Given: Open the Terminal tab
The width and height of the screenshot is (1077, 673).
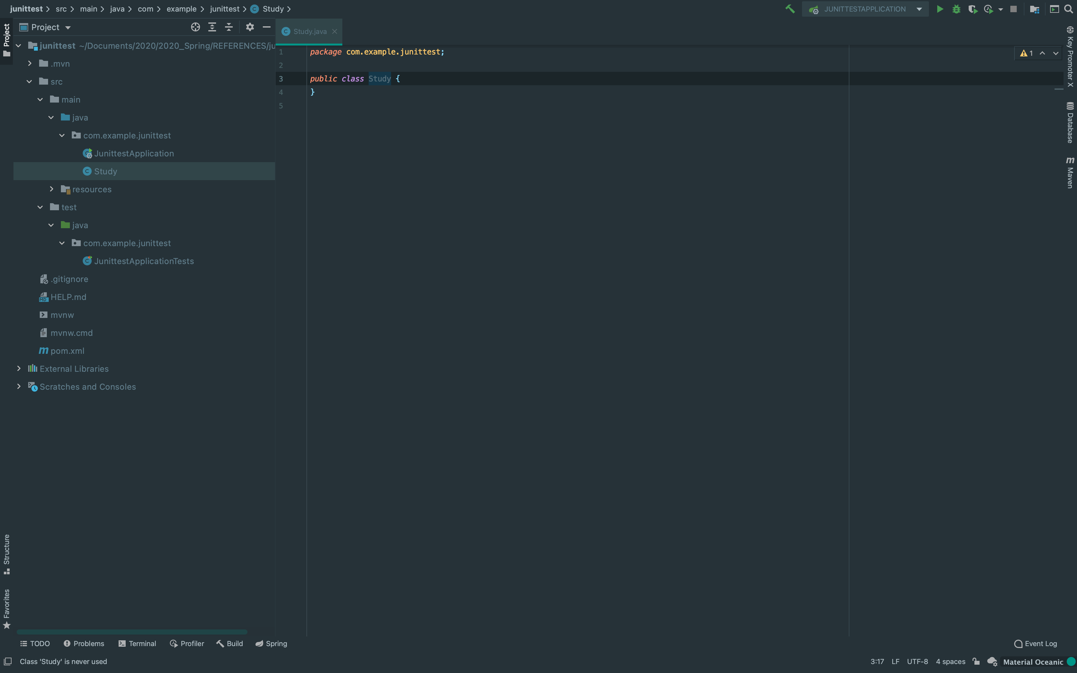Looking at the screenshot, I should point(137,644).
